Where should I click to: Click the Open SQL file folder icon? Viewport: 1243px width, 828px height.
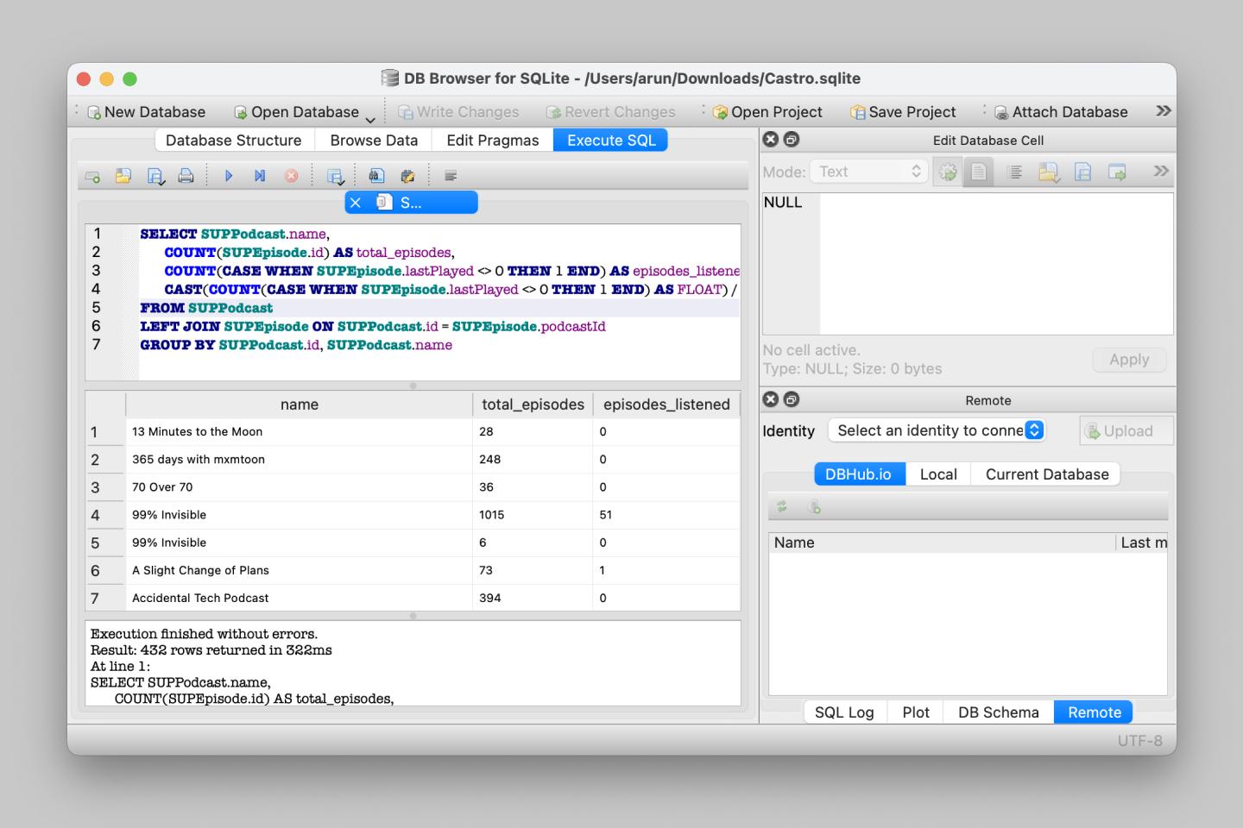coord(123,176)
